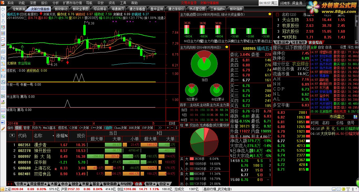
Task: Click the mail envelope icon in status bar
Action: [338, 189]
